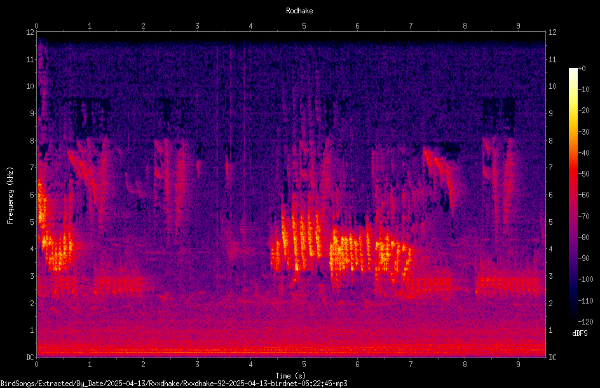Screen dimensions: 600x388
Task: Click the low-frequency noise band near DC
Action: click(291, 349)
